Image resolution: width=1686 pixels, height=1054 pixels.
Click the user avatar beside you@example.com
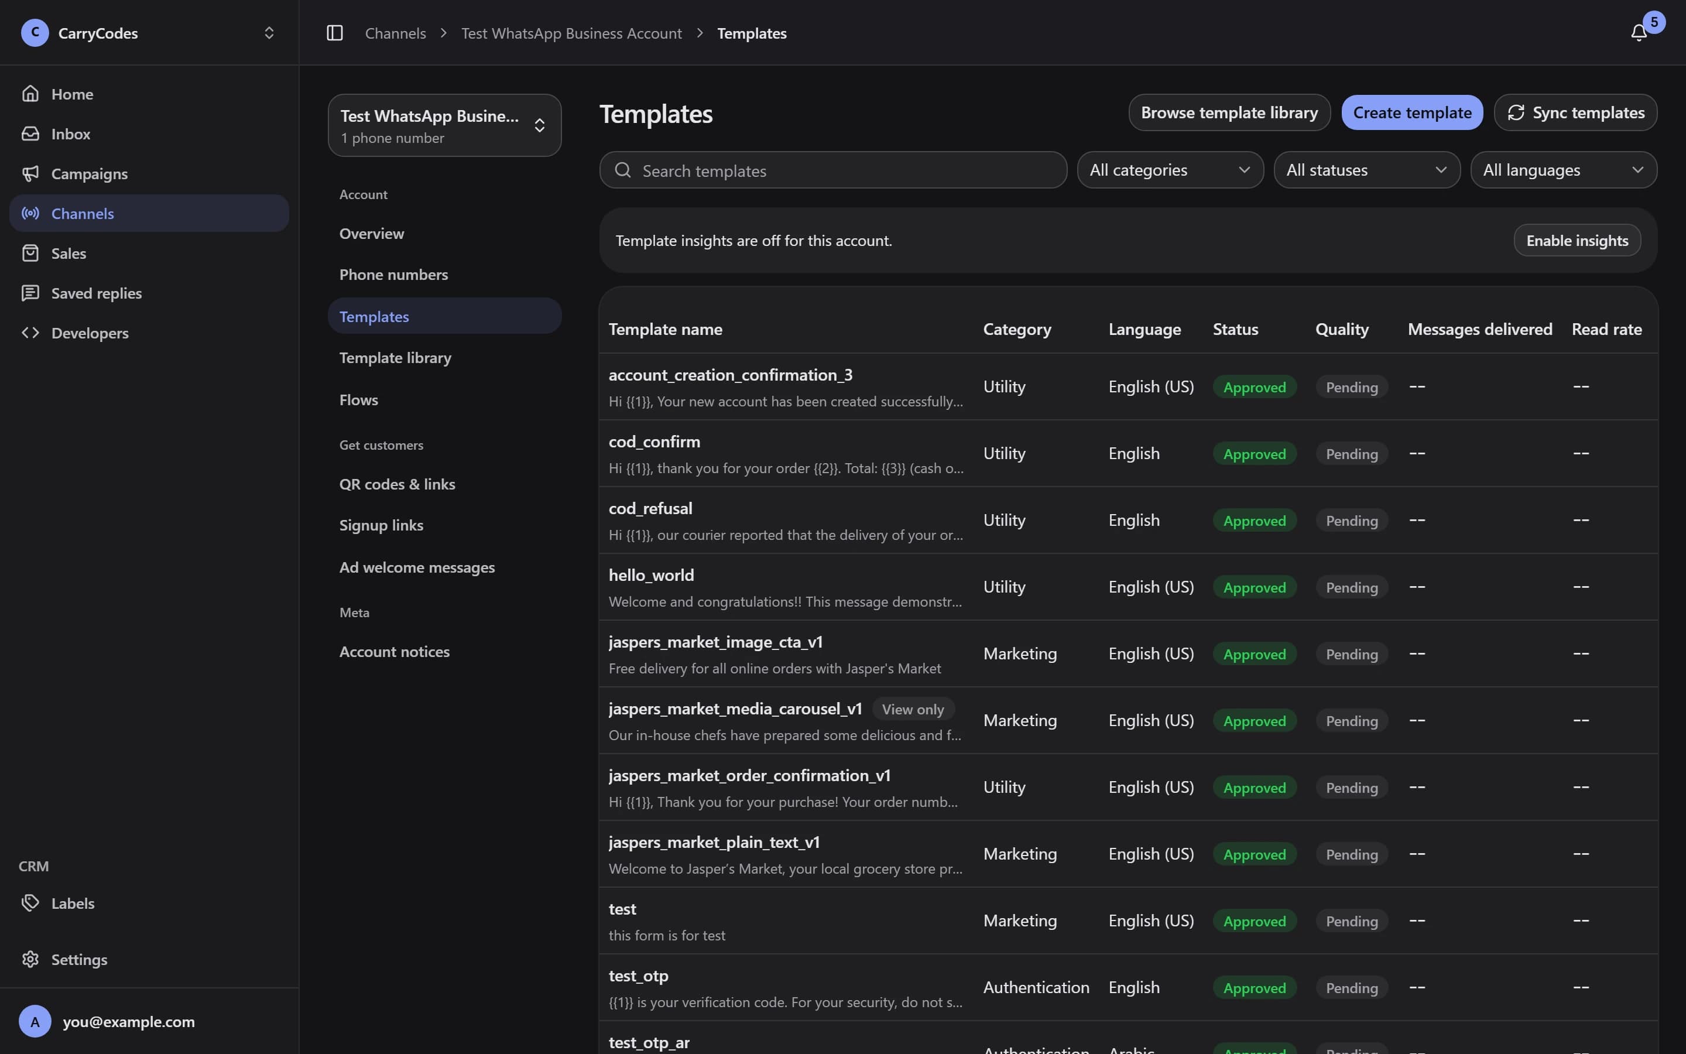pyautogui.click(x=35, y=1021)
